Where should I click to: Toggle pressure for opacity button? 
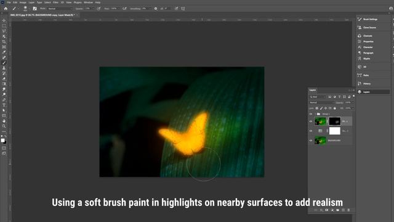pyautogui.click(x=98, y=9)
